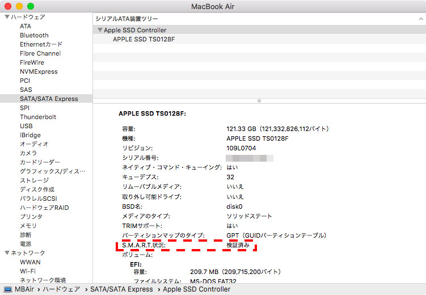Collapse the ネットワーク section triangle
The image size is (426, 295).
(x=7, y=253)
